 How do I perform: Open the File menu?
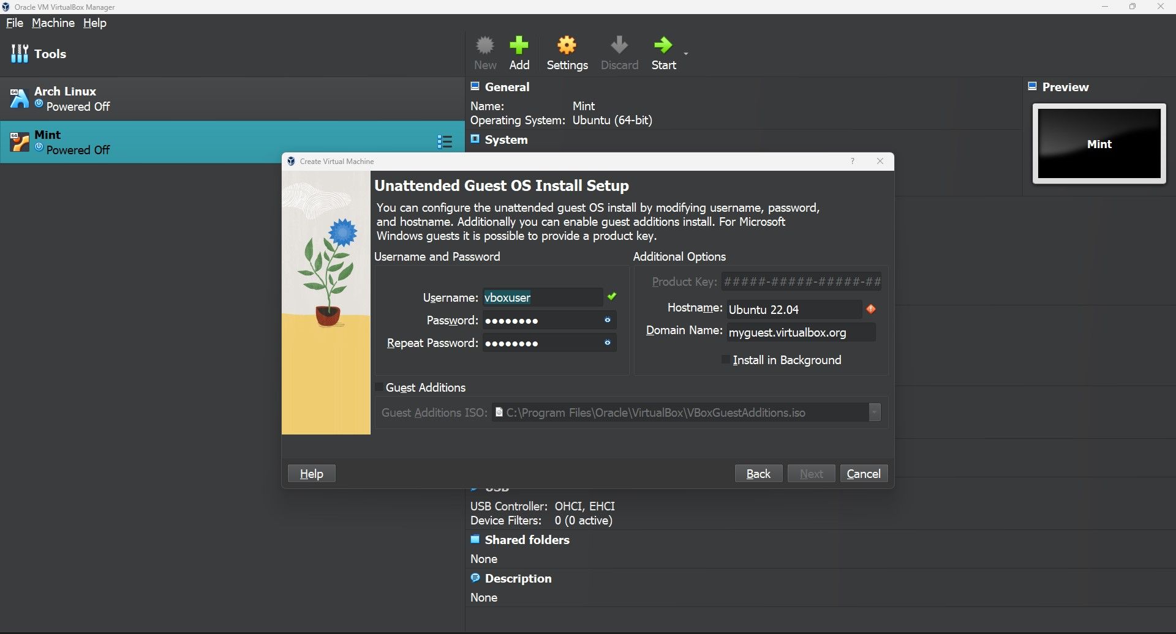coord(15,23)
